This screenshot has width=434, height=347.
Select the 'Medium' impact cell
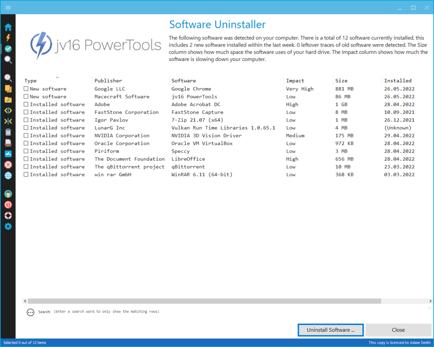295,136
